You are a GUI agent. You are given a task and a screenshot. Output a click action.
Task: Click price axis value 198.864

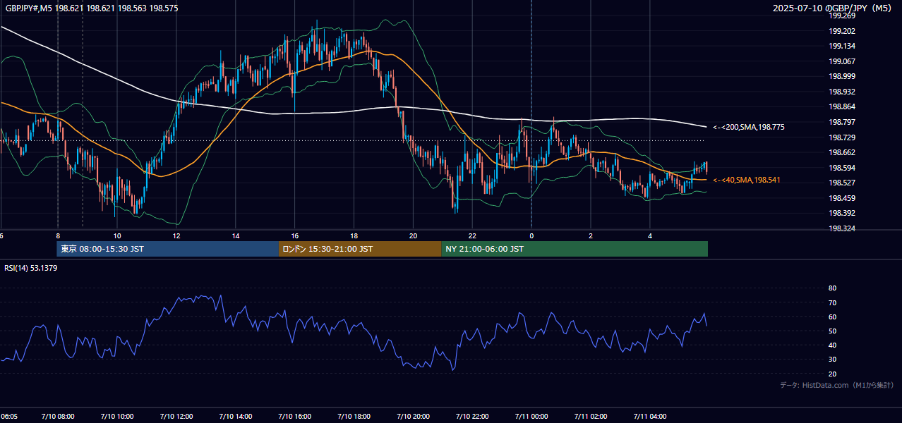(x=842, y=106)
